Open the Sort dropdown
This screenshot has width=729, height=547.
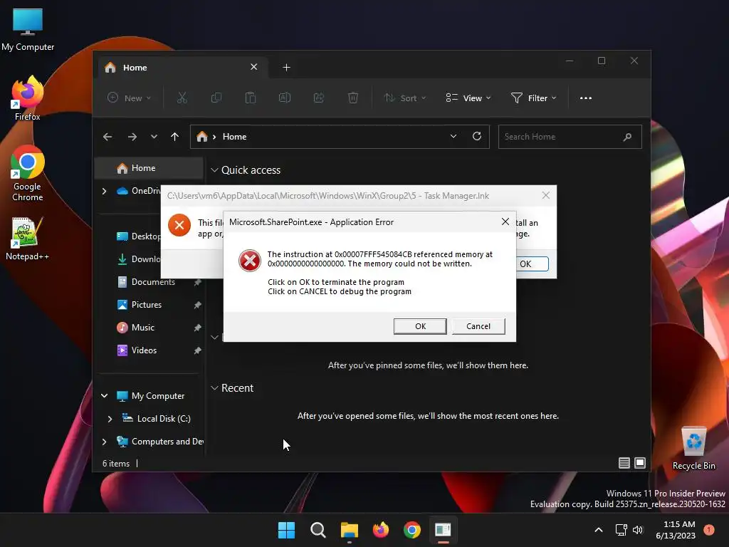(x=404, y=98)
